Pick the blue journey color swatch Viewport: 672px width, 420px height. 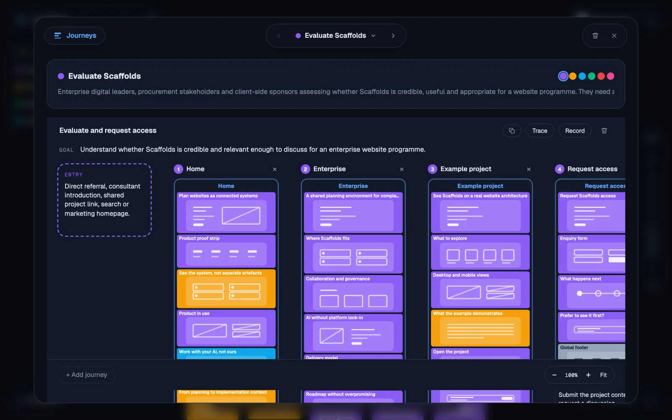coord(582,76)
